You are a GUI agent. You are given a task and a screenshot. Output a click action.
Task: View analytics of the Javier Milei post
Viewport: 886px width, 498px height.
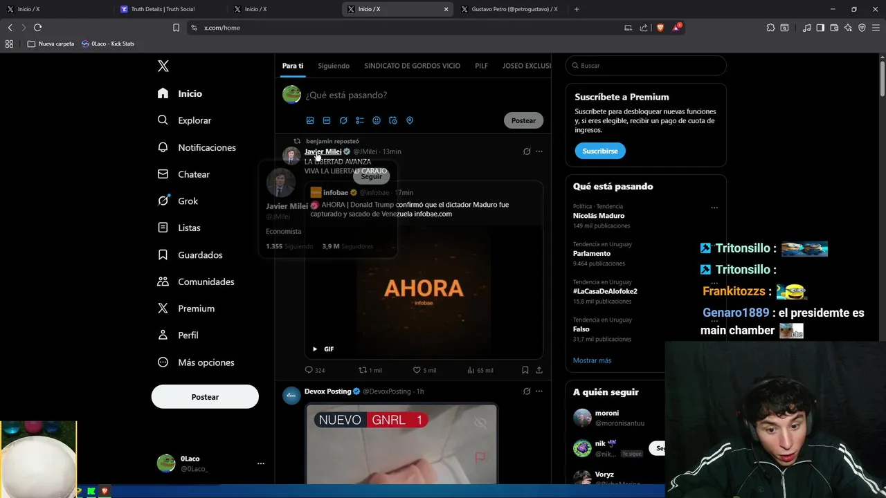(480, 370)
